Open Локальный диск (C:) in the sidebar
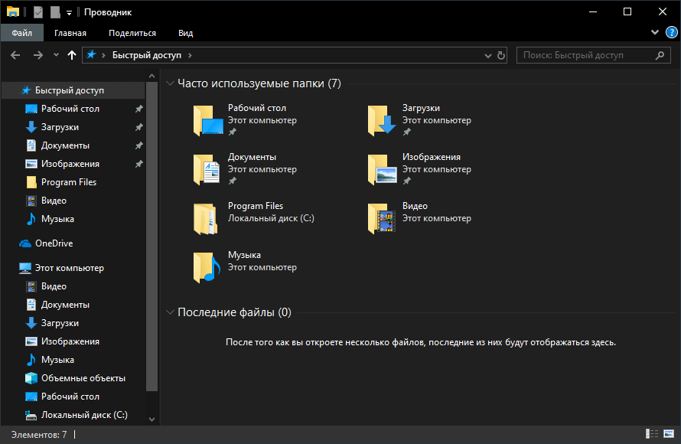681x444 pixels. [84, 415]
